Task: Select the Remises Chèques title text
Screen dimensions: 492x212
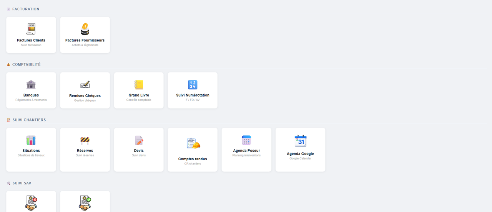Action: [x=85, y=96]
